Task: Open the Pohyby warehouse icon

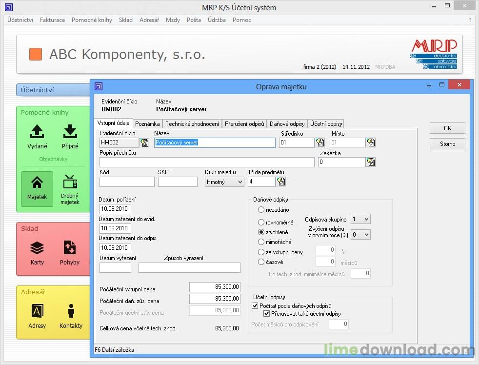Action: pos(70,252)
